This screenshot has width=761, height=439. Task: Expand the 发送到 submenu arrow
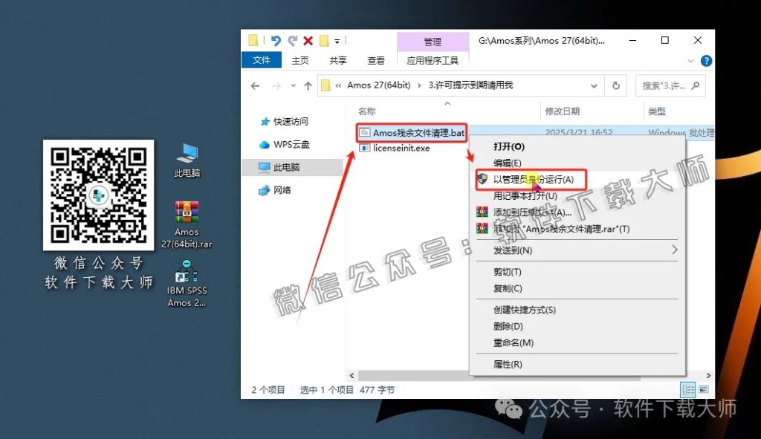675,250
